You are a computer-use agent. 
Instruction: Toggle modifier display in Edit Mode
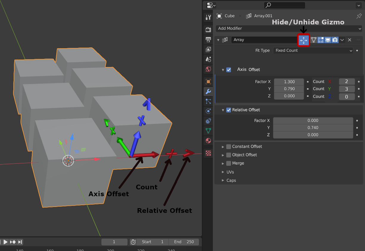pyautogui.click(x=321, y=40)
